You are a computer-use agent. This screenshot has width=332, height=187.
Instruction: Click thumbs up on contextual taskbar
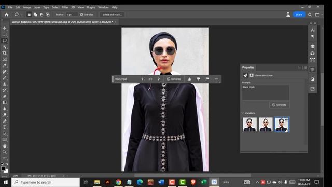tap(189, 79)
